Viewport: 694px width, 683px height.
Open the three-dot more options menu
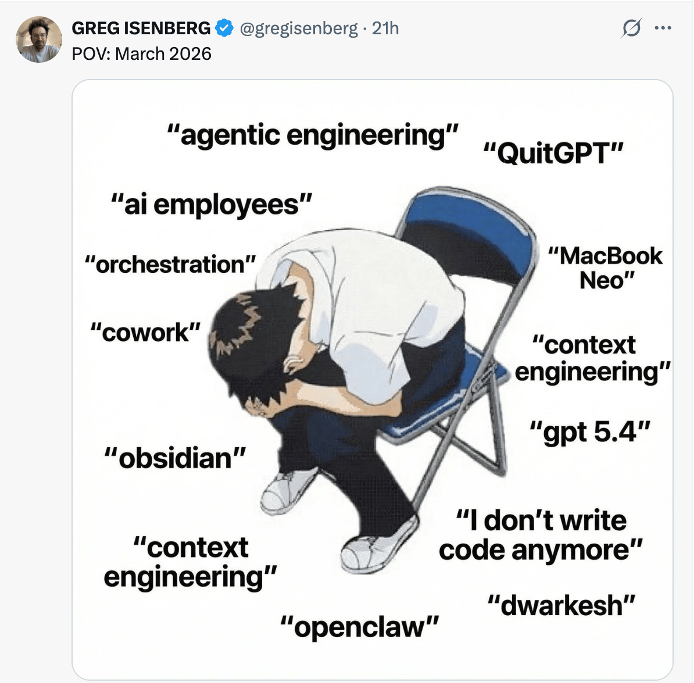tap(663, 28)
